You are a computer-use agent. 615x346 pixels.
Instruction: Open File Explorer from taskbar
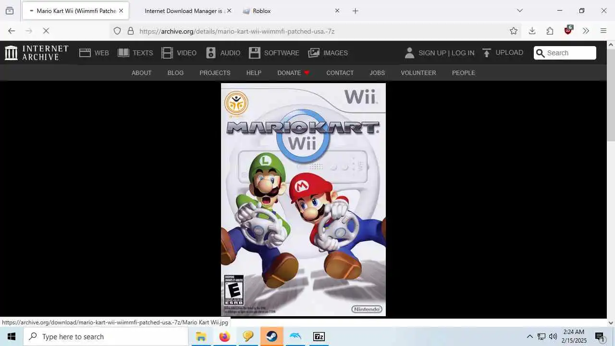(x=201, y=336)
